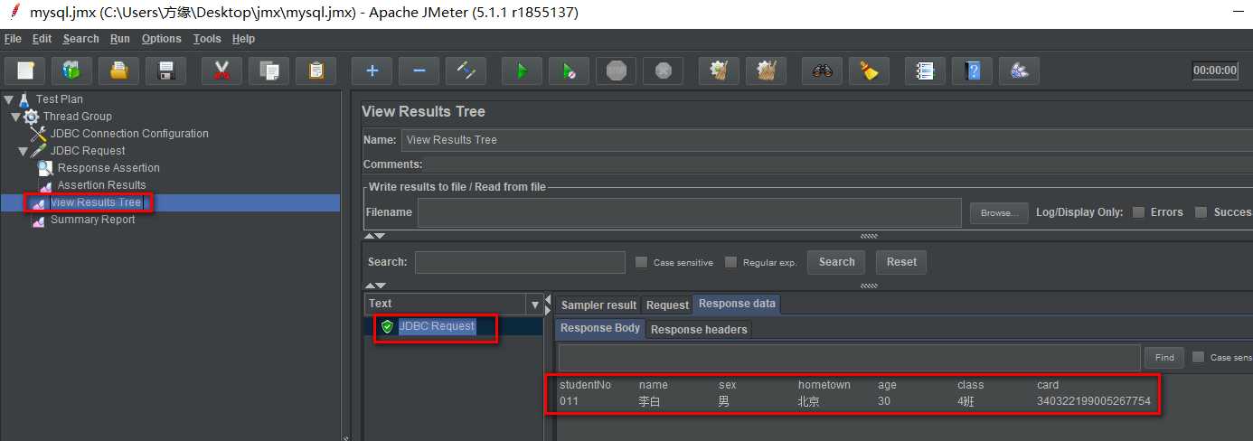Open the Text renderer dropdown
This screenshot has width=1253, height=441.
tap(534, 304)
